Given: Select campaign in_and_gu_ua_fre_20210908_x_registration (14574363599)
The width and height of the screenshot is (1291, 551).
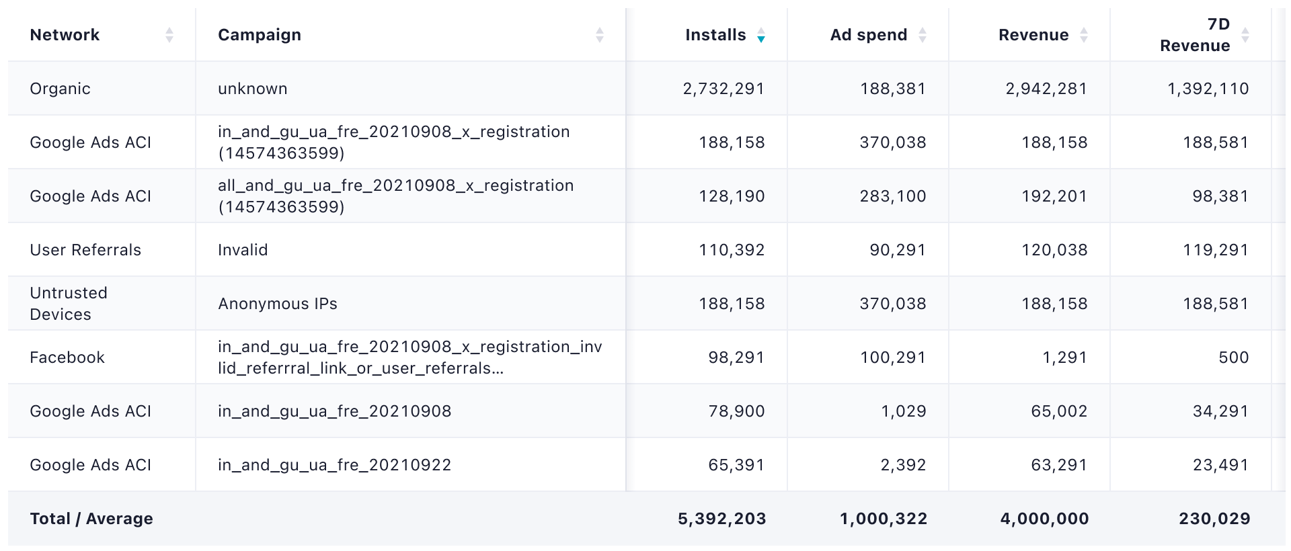Looking at the screenshot, I should (x=394, y=142).
